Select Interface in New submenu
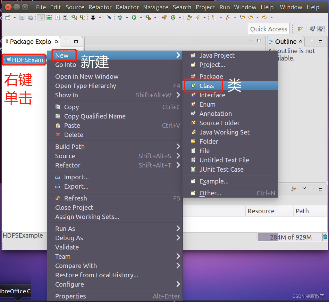 tap(230, 95)
